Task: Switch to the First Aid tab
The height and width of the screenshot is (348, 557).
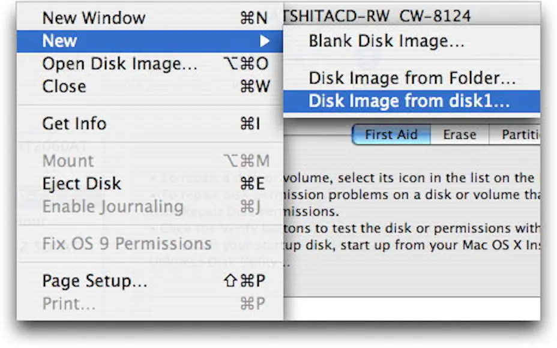Action: 390,134
